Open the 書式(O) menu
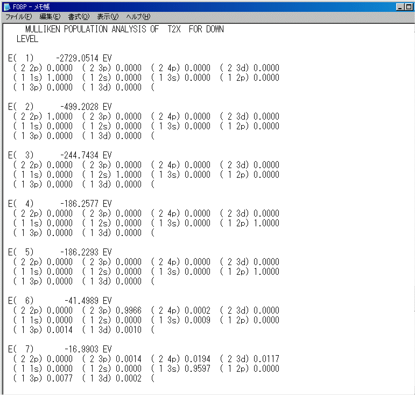Viewport: 415px width, 395px height. pyautogui.click(x=79, y=17)
